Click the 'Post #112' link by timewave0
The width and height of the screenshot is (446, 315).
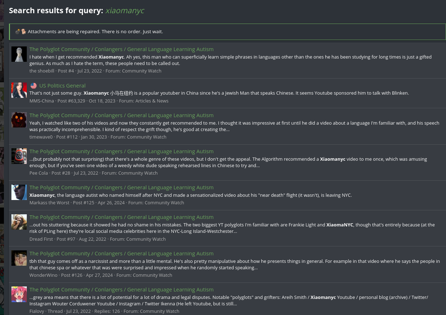point(67,137)
